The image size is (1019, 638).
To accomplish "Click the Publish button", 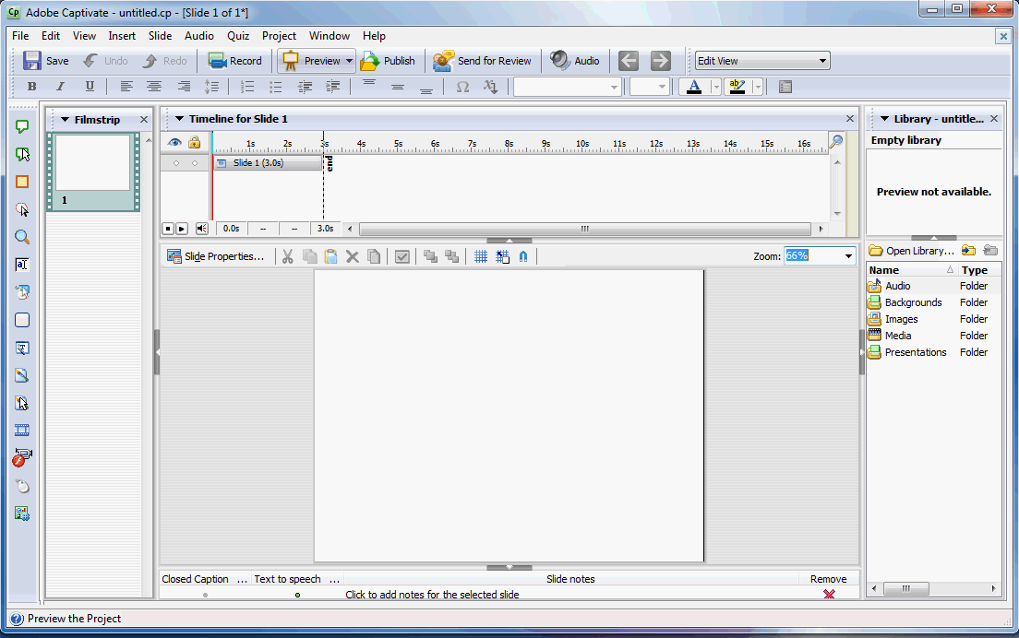I will [x=388, y=61].
